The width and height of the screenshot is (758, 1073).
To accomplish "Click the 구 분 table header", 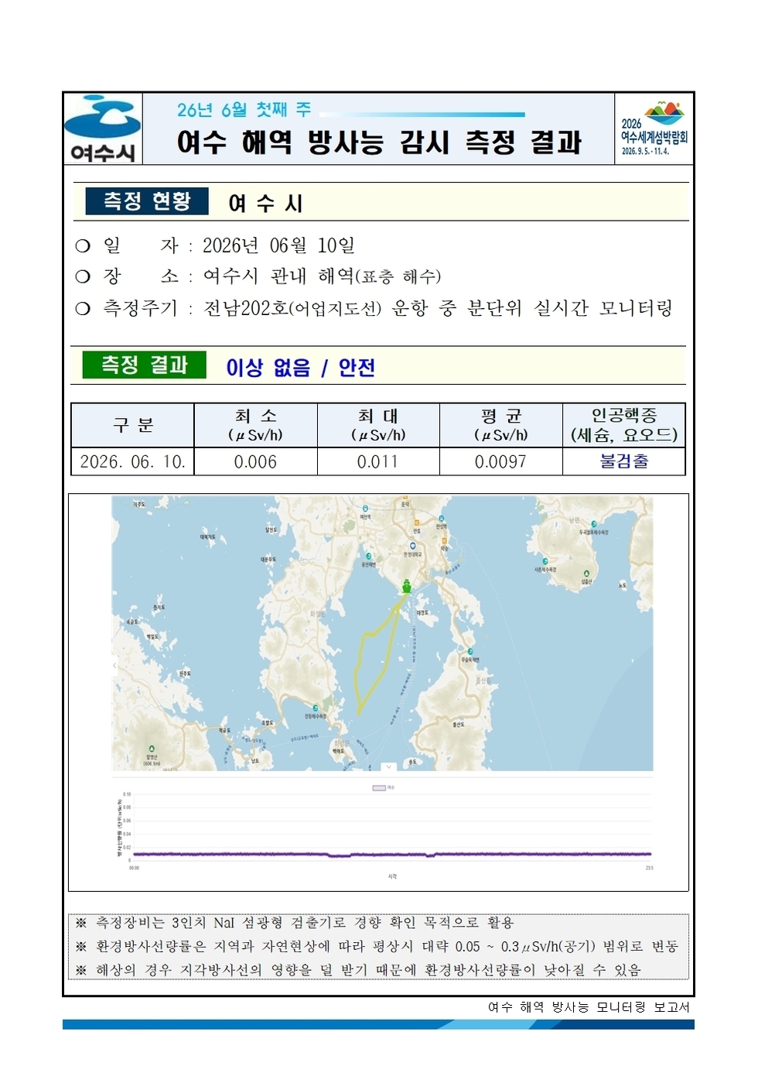I will coord(133,425).
